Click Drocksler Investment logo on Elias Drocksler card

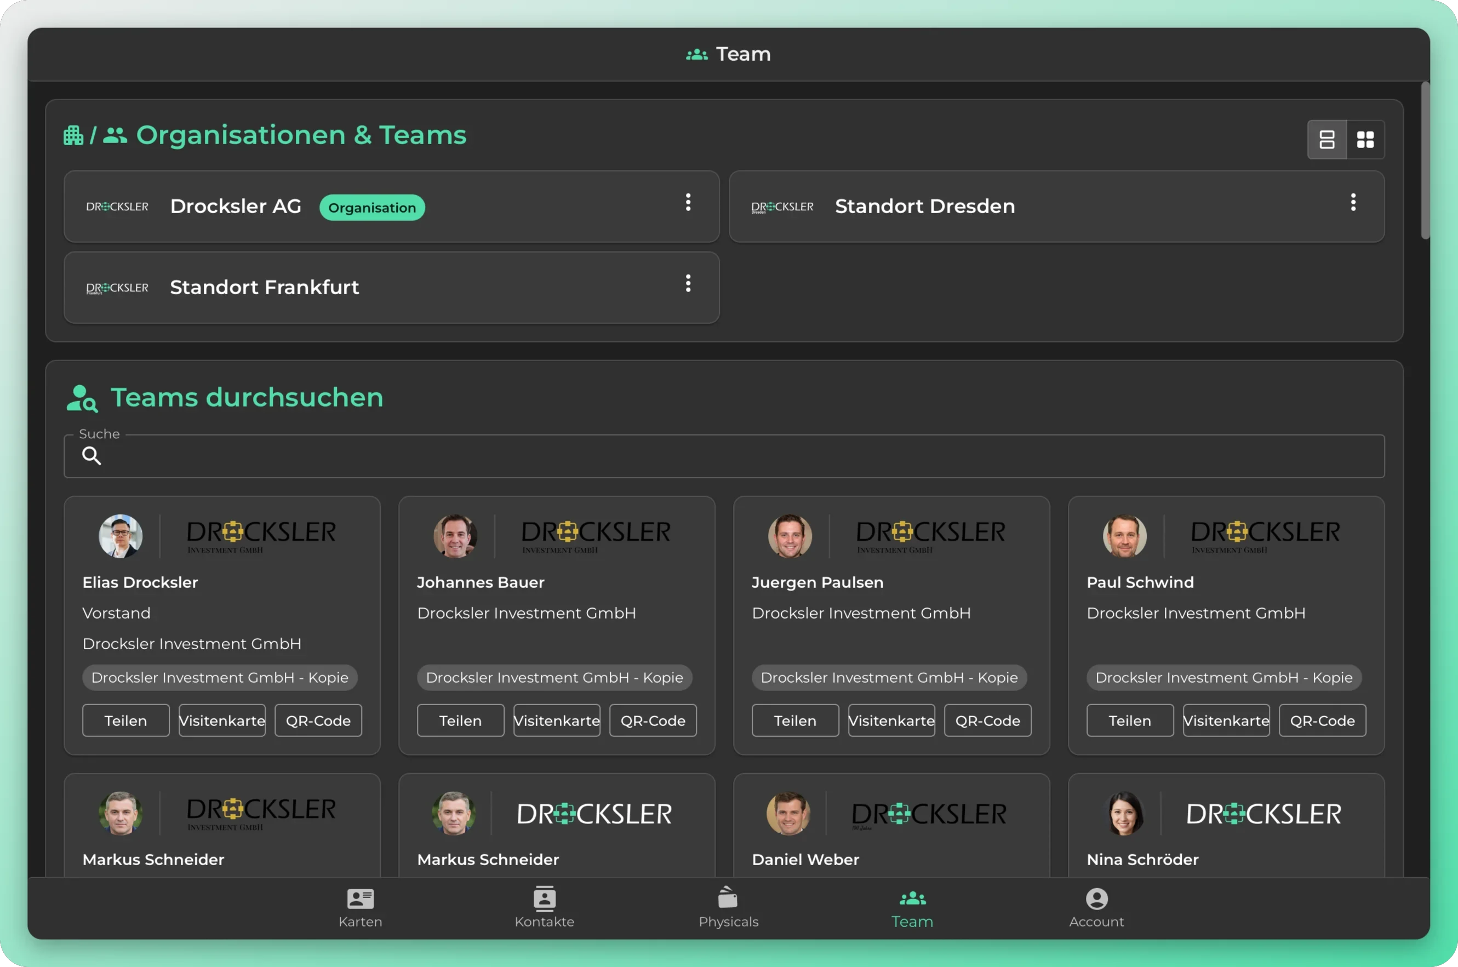(x=261, y=536)
